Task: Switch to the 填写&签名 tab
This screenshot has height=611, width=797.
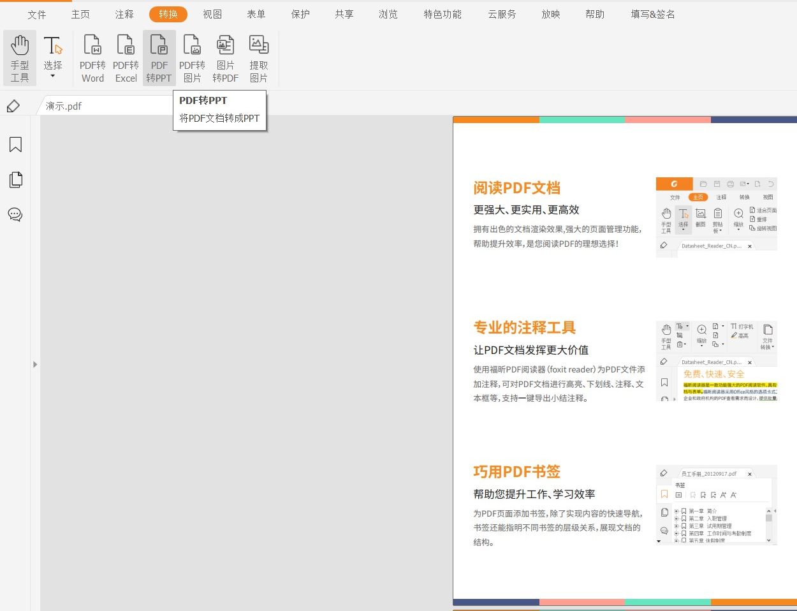Action: tap(652, 14)
